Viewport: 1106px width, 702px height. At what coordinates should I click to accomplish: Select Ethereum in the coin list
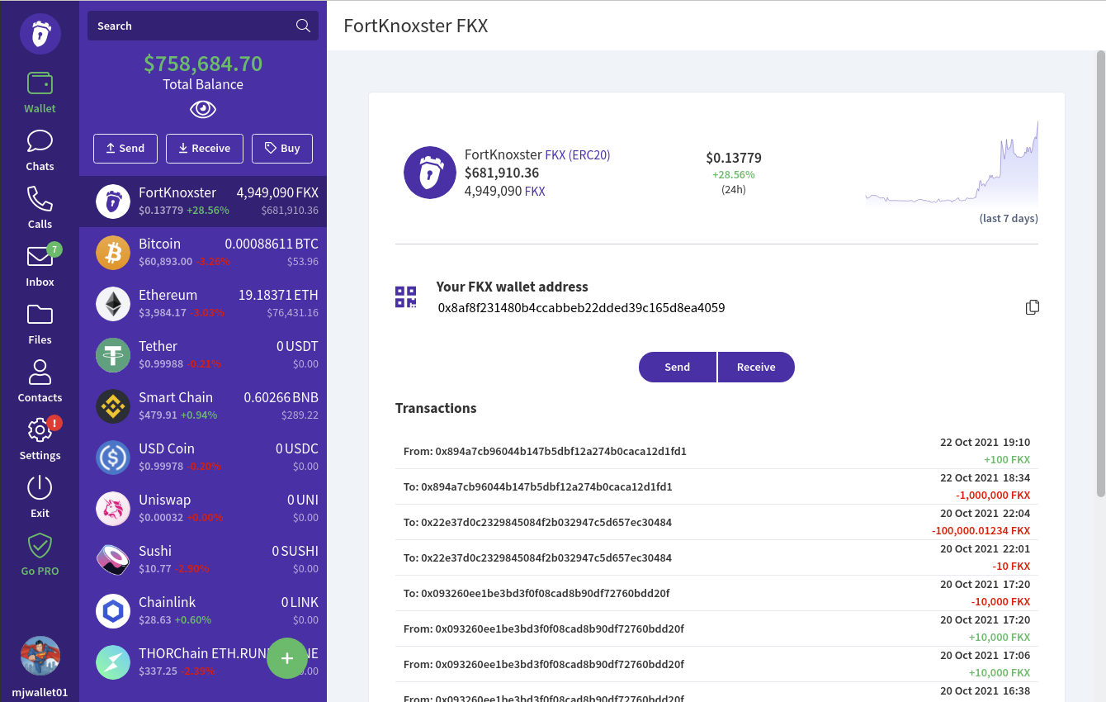[x=203, y=303]
